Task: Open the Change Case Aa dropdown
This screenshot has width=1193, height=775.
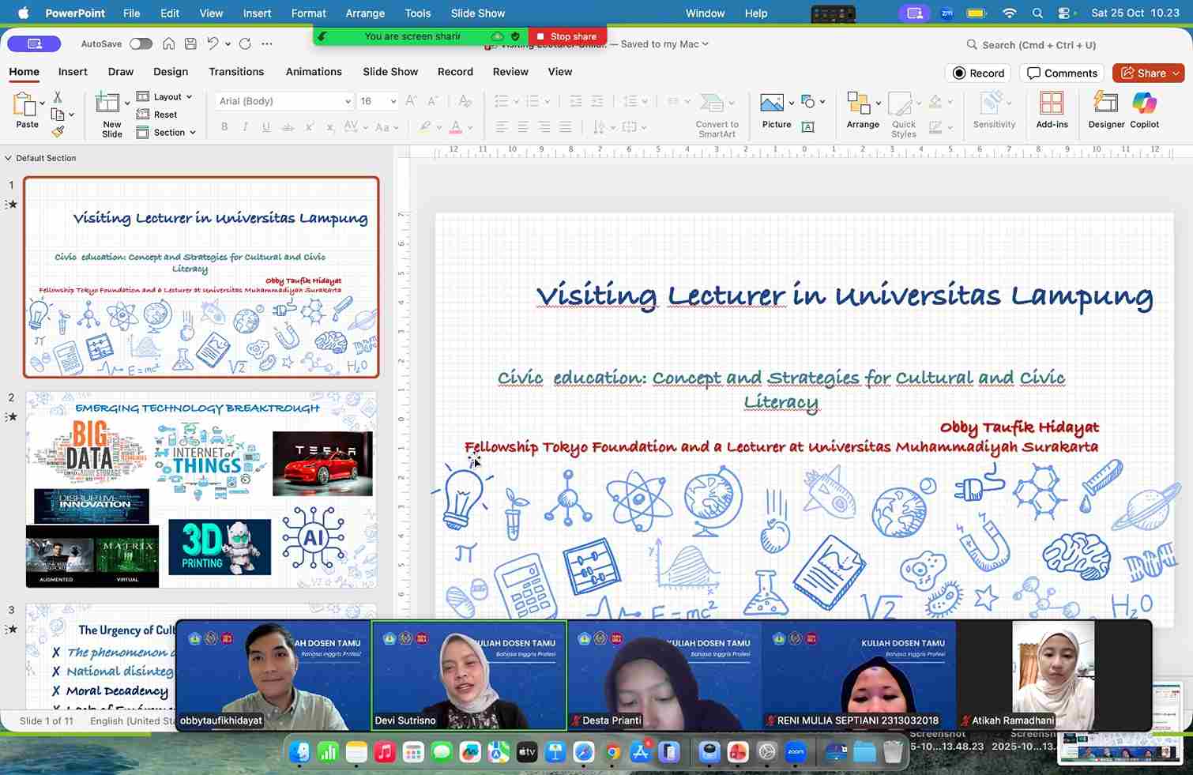Action: [x=386, y=127]
